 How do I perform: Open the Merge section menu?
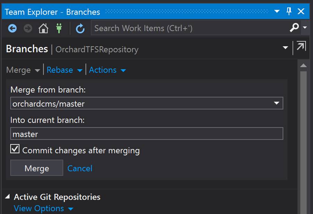pyautogui.click(x=23, y=70)
